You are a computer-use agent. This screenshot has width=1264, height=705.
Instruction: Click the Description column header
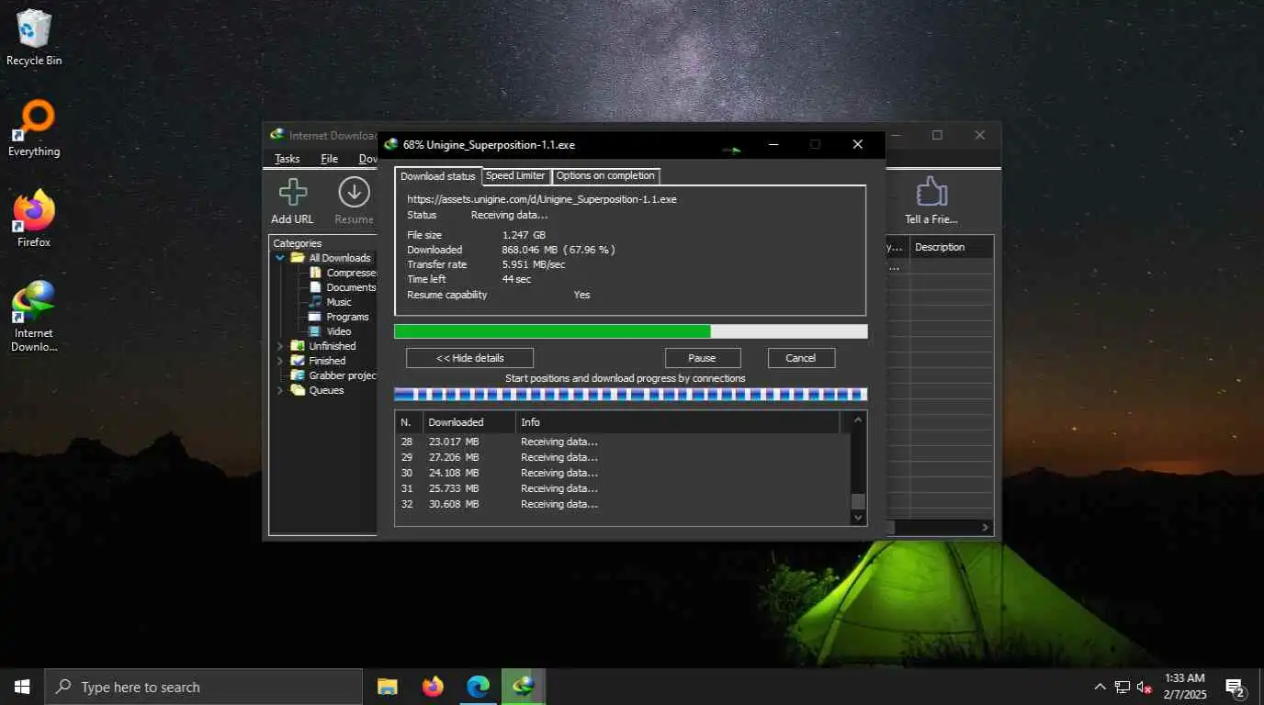[951, 247]
